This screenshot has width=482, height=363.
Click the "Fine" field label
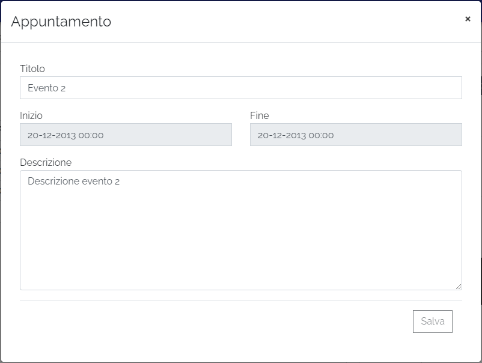(x=260, y=115)
